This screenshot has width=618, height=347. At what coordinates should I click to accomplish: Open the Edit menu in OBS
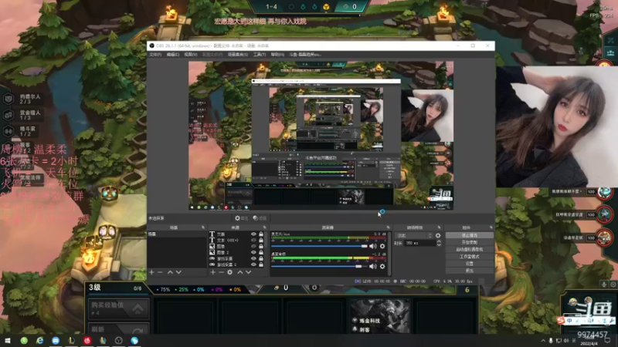(x=173, y=55)
